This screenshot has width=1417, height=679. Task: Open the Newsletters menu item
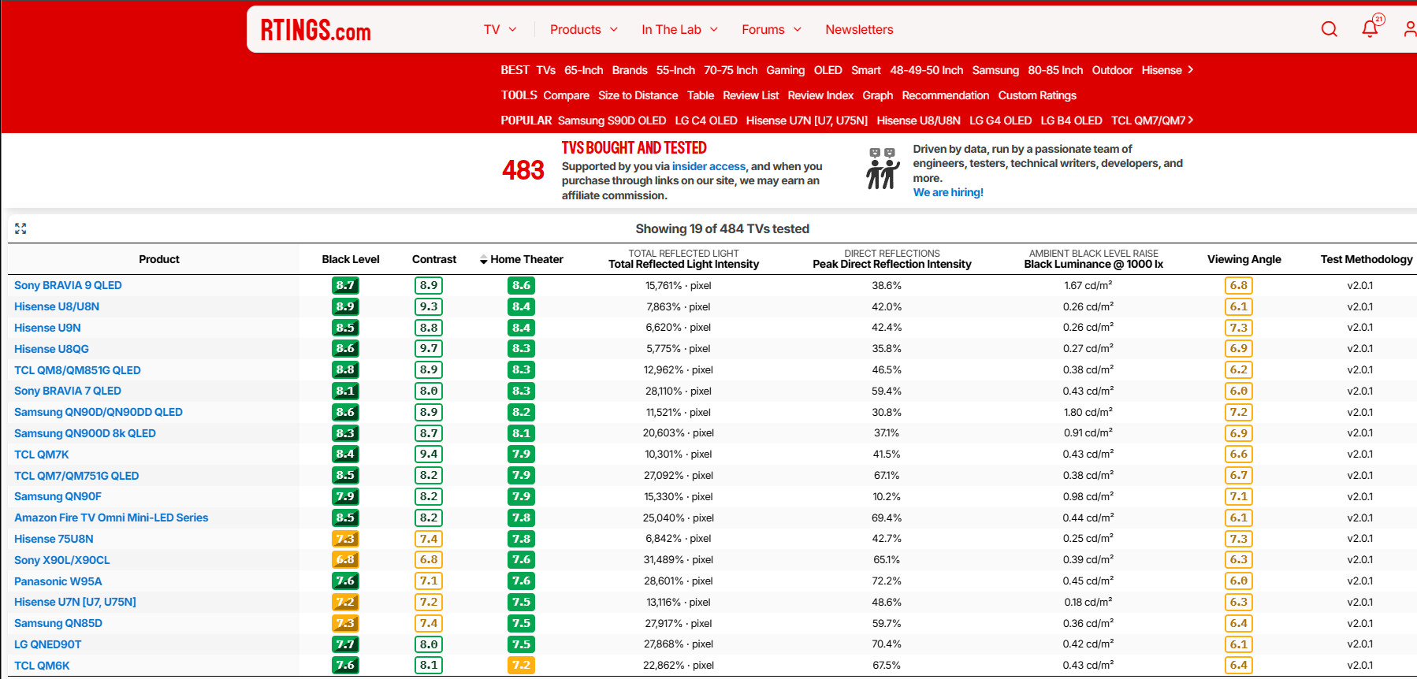[x=859, y=30]
